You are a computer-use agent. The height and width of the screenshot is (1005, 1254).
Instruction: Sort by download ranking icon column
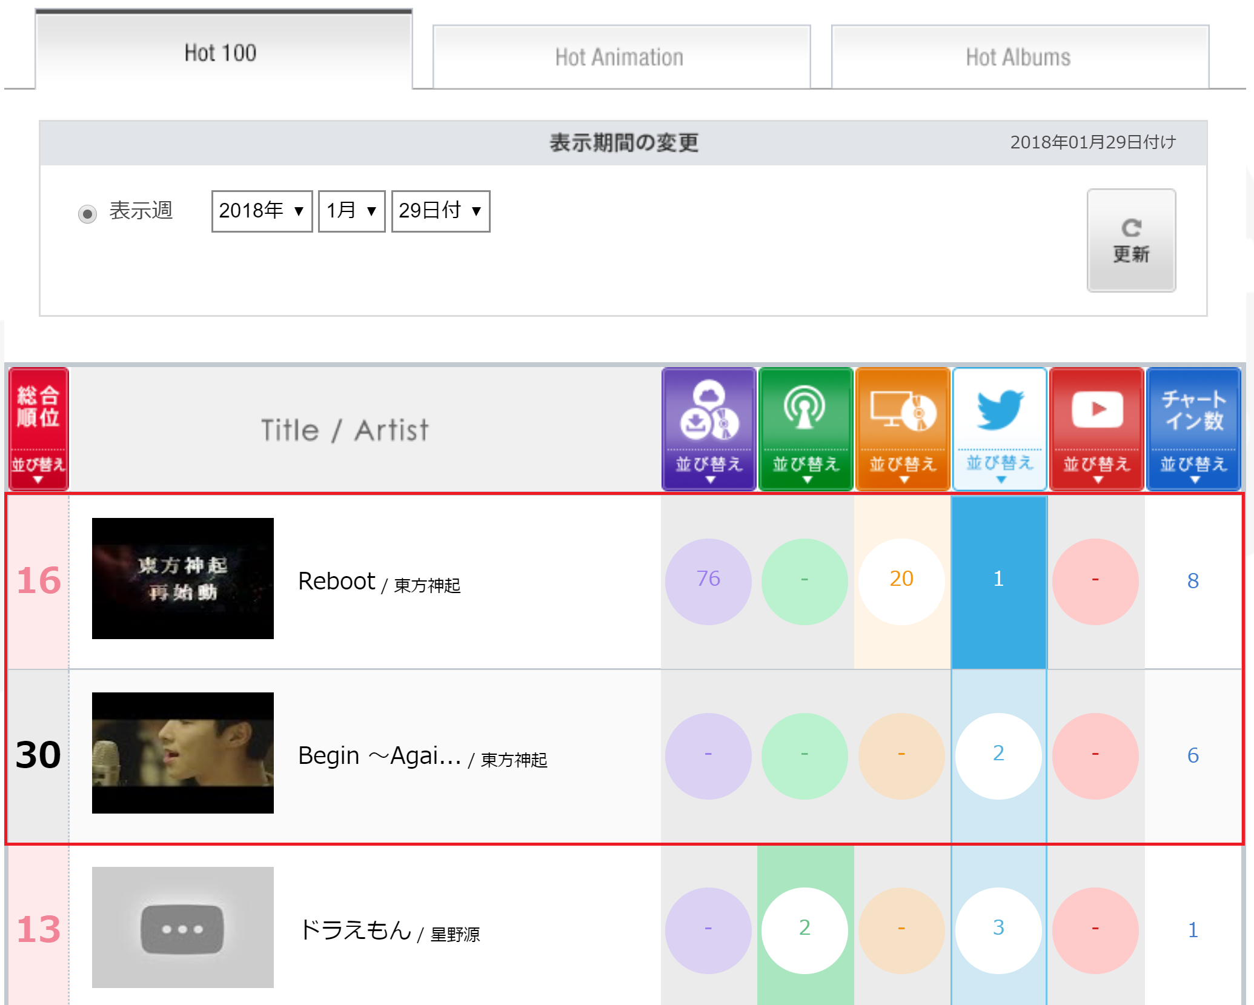point(709,429)
